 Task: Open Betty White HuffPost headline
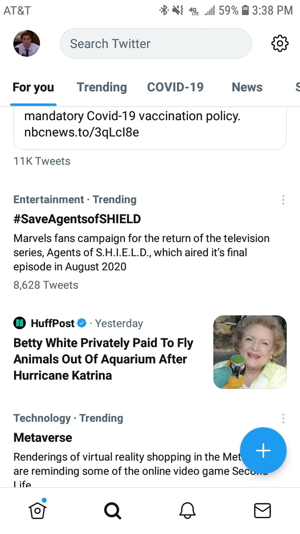(x=103, y=359)
